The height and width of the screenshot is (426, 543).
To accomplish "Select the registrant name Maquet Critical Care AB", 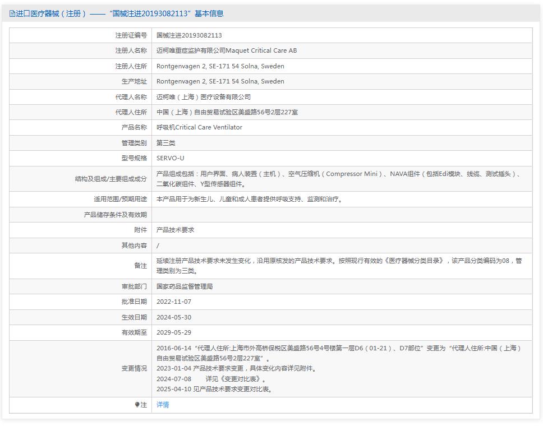I will coord(227,50).
